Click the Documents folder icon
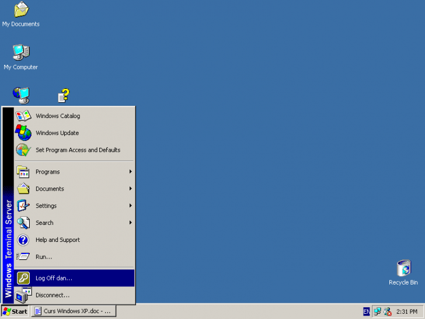The image size is (425, 319). pyautogui.click(x=23, y=189)
